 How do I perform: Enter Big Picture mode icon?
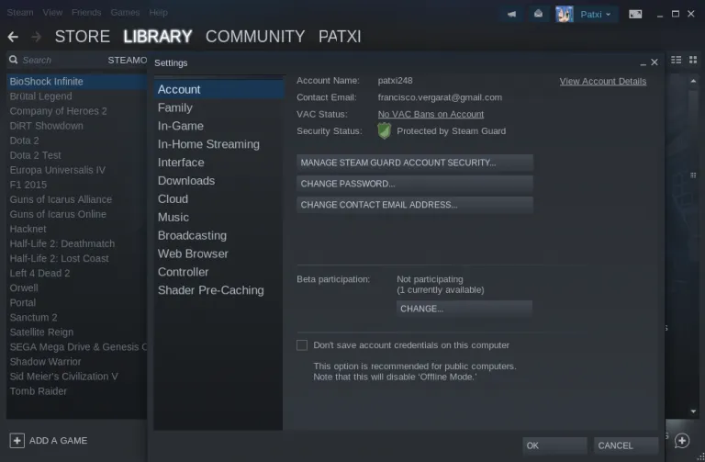point(637,14)
